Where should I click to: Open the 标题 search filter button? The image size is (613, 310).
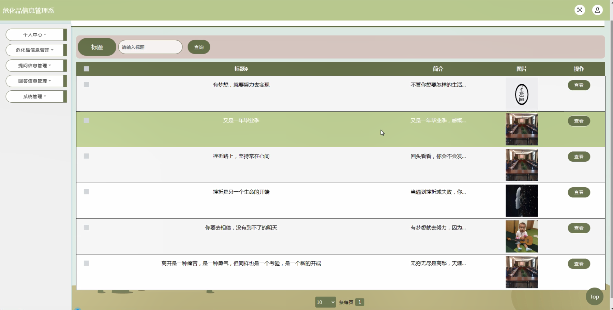click(96, 47)
